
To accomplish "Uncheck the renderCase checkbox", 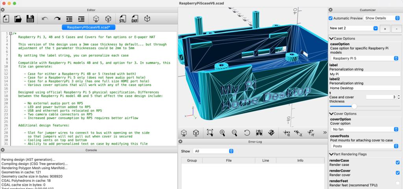I will click(x=397, y=163).
